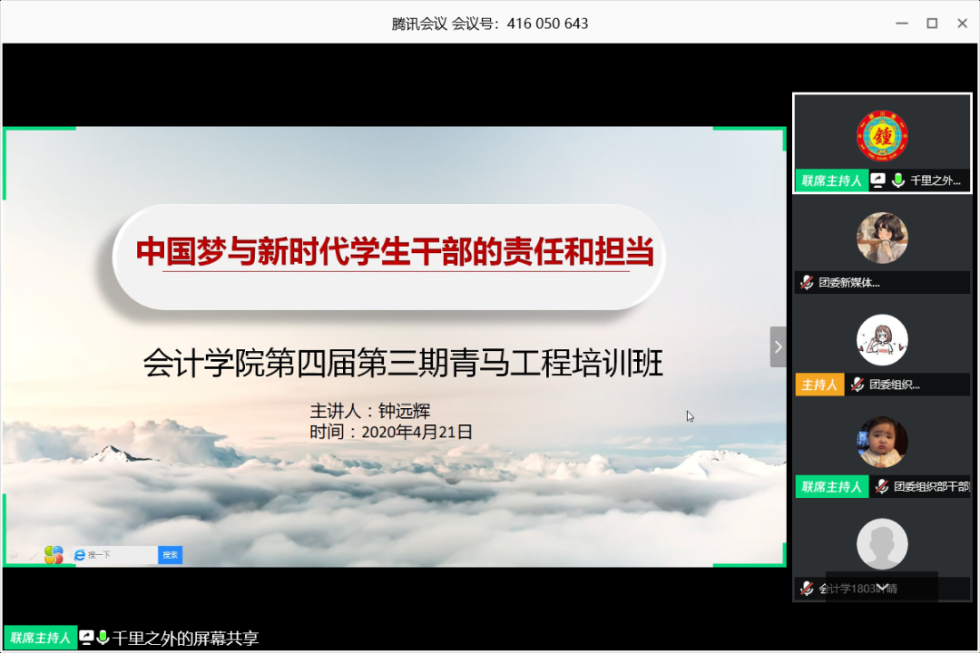The image size is (980, 653).
Task: Select the gray empty avatar participant thumbnail
Action: 881,543
